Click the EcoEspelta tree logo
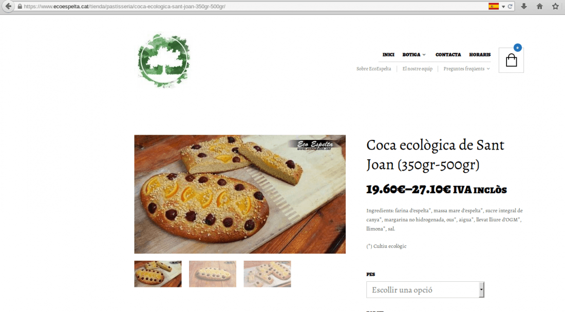The height and width of the screenshot is (312, 565). (164, 60)
